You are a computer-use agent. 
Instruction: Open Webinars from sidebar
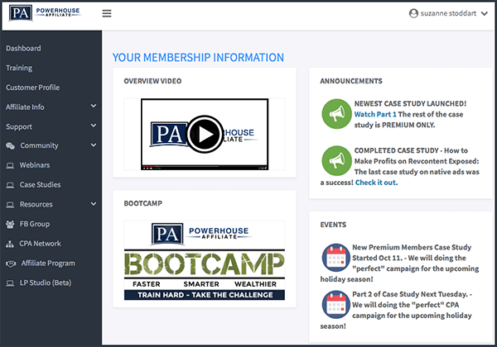[35, 165]
